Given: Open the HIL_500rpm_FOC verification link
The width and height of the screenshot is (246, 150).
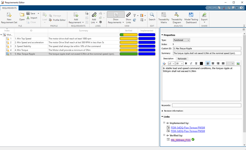Looking at the screenshot, I should (x=181, y=140).
